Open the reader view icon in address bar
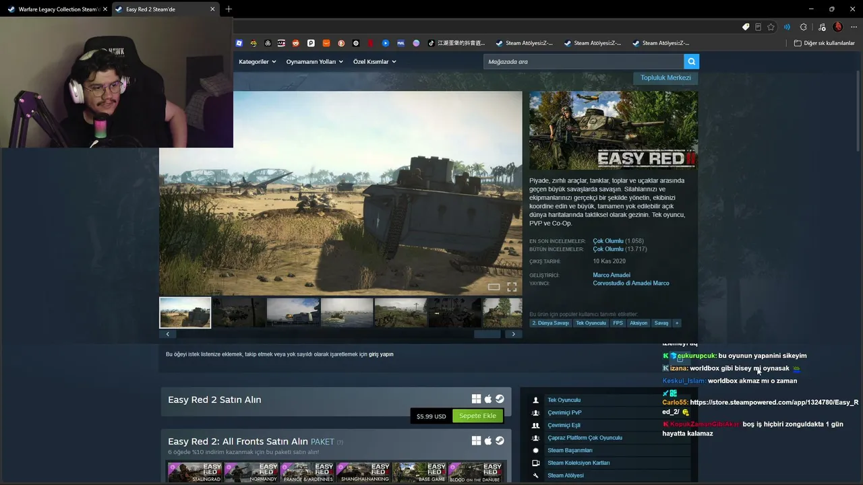This screenshot has width=863, height=485. coord(758,27)
